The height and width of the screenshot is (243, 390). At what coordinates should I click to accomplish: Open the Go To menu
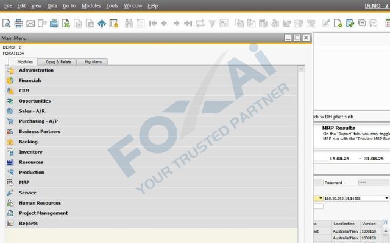click(x=69, y=5)
